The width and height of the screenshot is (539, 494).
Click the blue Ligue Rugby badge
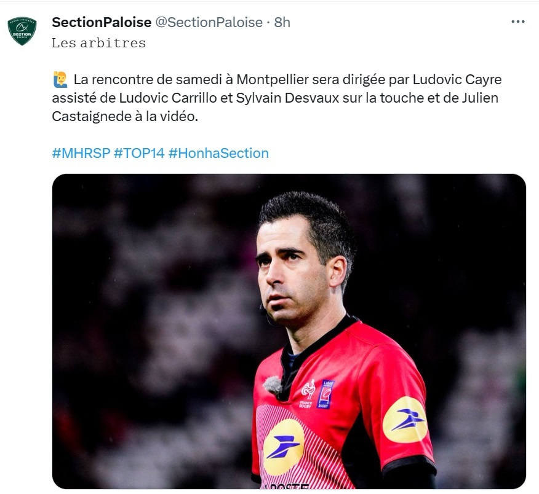coord(325,394)
